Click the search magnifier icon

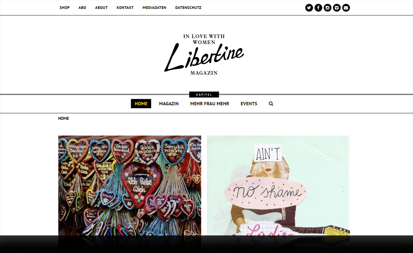click(271, 104)
